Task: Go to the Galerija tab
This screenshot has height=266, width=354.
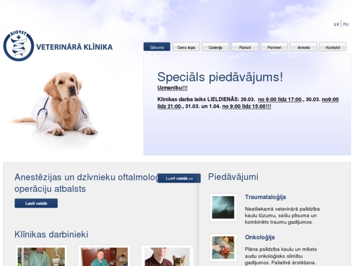Action: point(215,47)
